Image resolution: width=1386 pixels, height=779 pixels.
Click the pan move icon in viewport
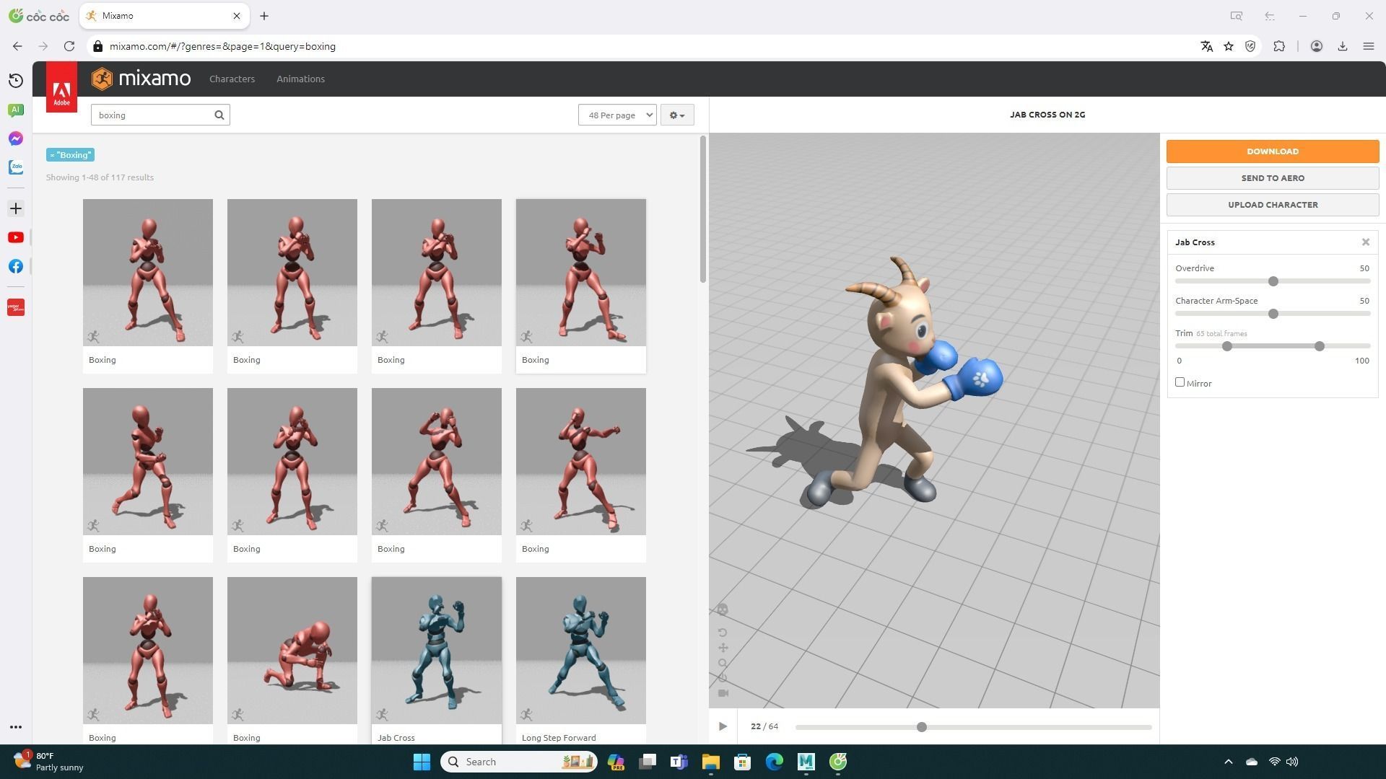coord(723,648)
